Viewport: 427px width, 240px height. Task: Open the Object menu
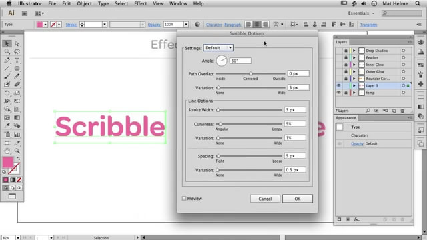[x=85, y=3]
